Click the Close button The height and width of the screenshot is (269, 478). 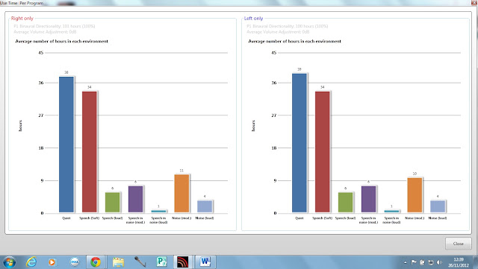click(x=458, y=244)
